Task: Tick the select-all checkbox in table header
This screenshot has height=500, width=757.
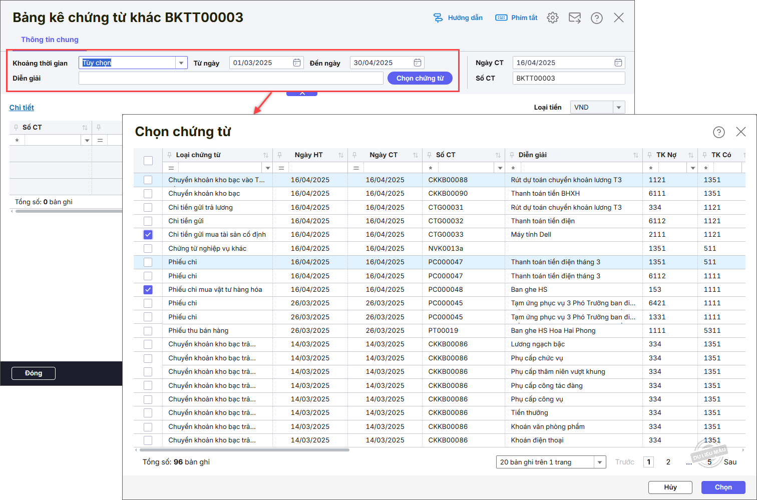Action: pos(148,161)
